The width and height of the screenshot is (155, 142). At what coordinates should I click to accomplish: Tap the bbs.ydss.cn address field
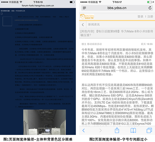coord(117,8)
